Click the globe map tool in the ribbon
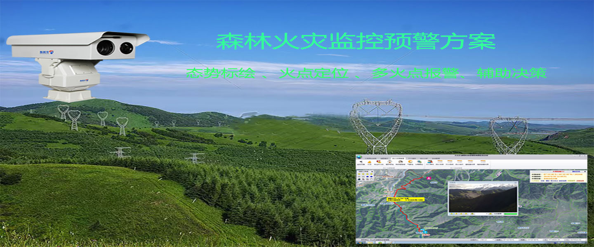594x247 pixels. (x=419, y=162)
